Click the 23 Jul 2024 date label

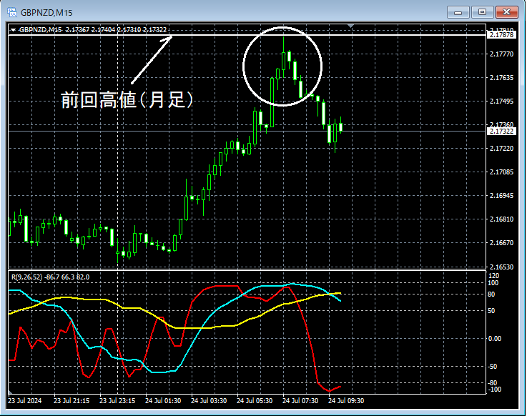[24, 400]
